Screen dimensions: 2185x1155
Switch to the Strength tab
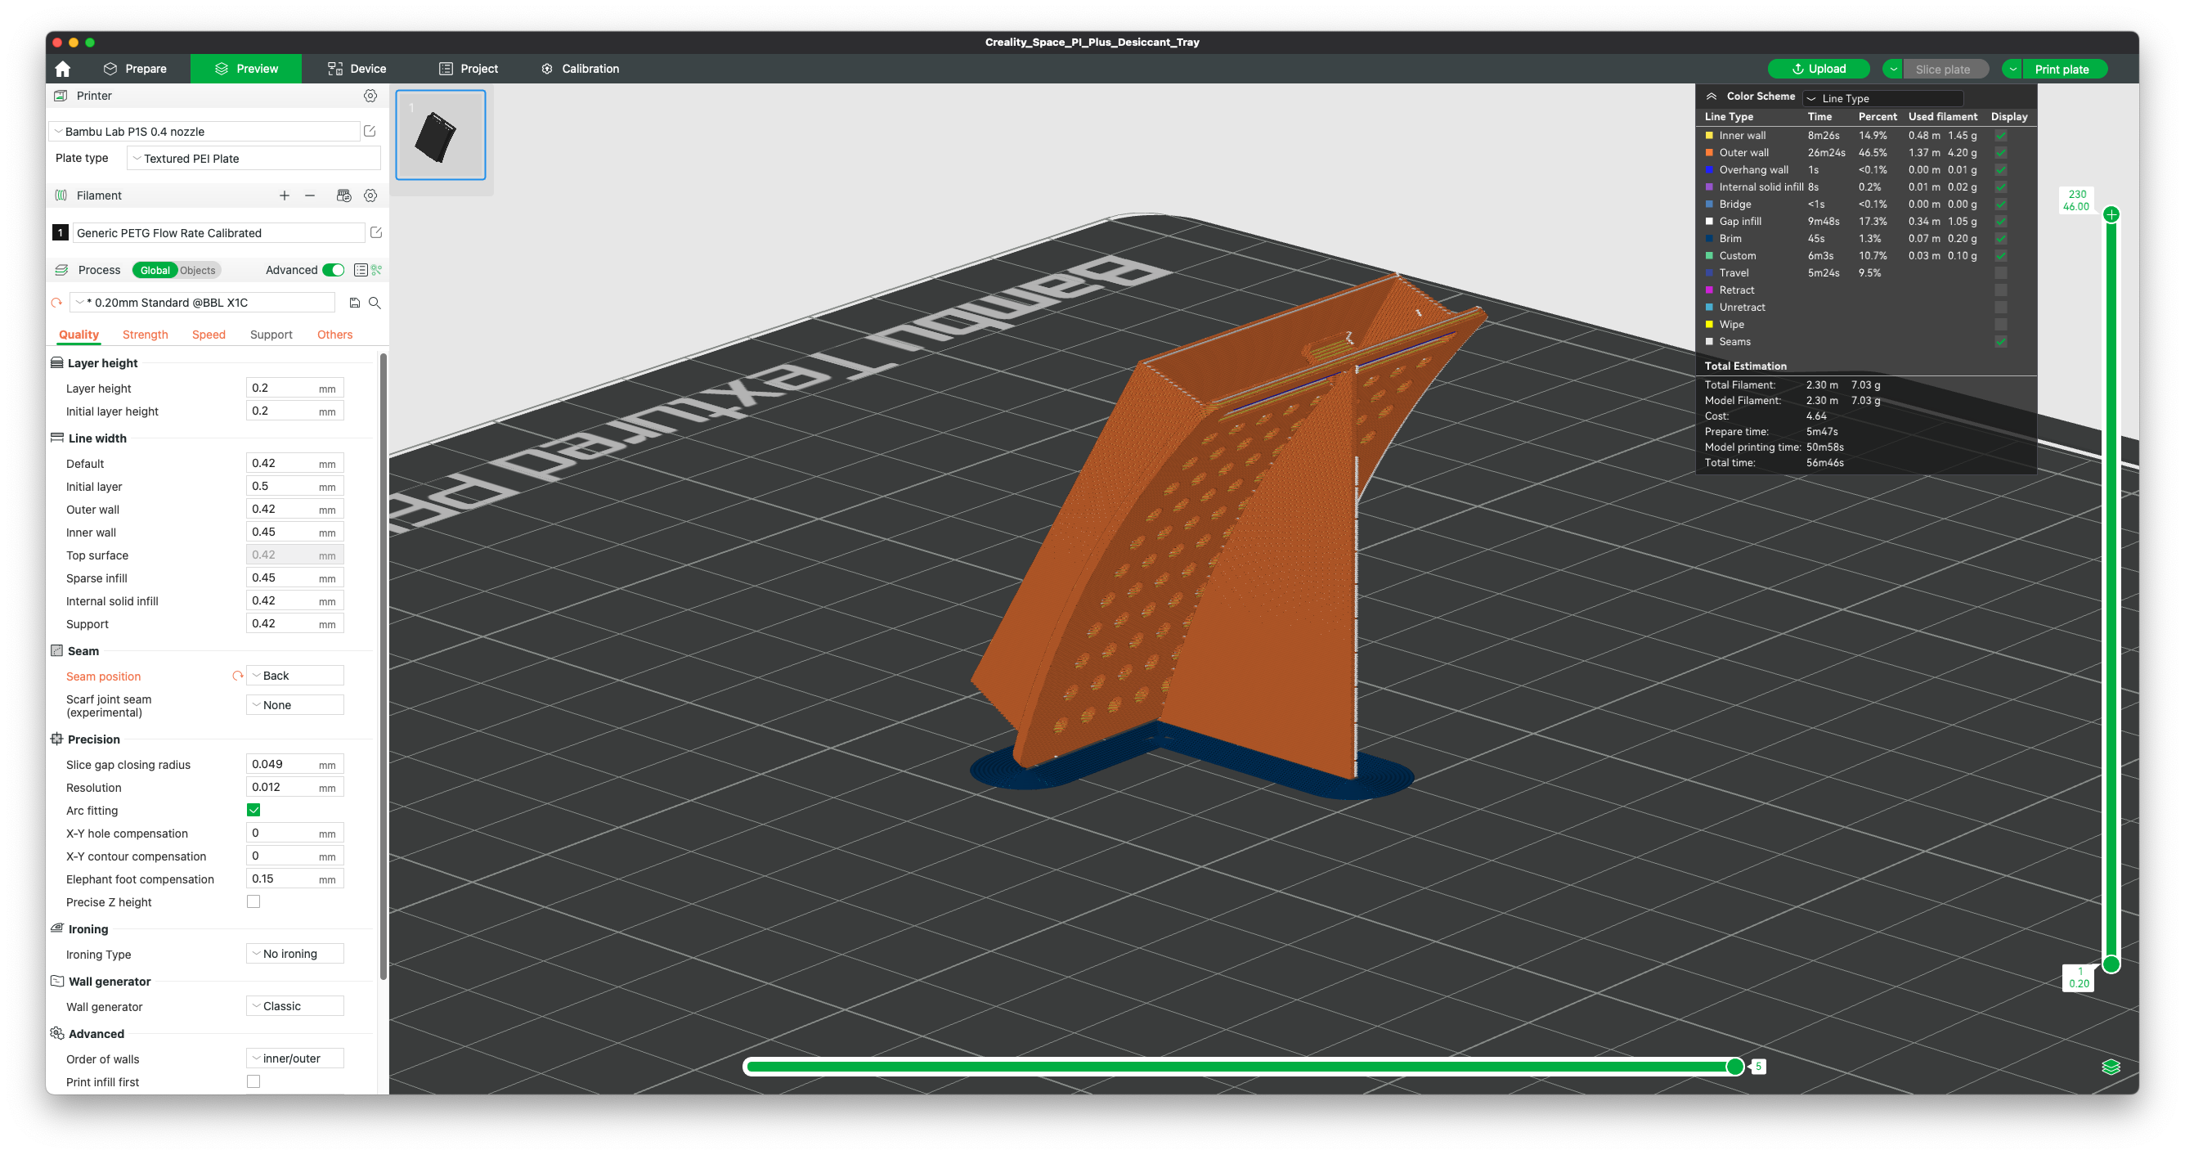145,335
